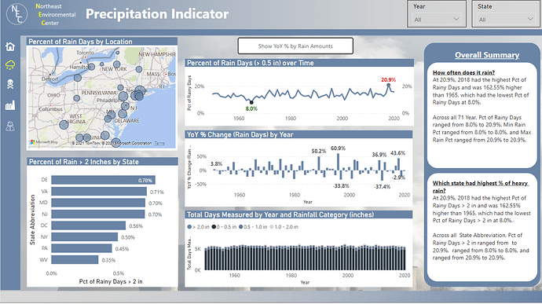Click the Toronto label on the map
This screenshot has height=304, width=542.
point(85,52)
